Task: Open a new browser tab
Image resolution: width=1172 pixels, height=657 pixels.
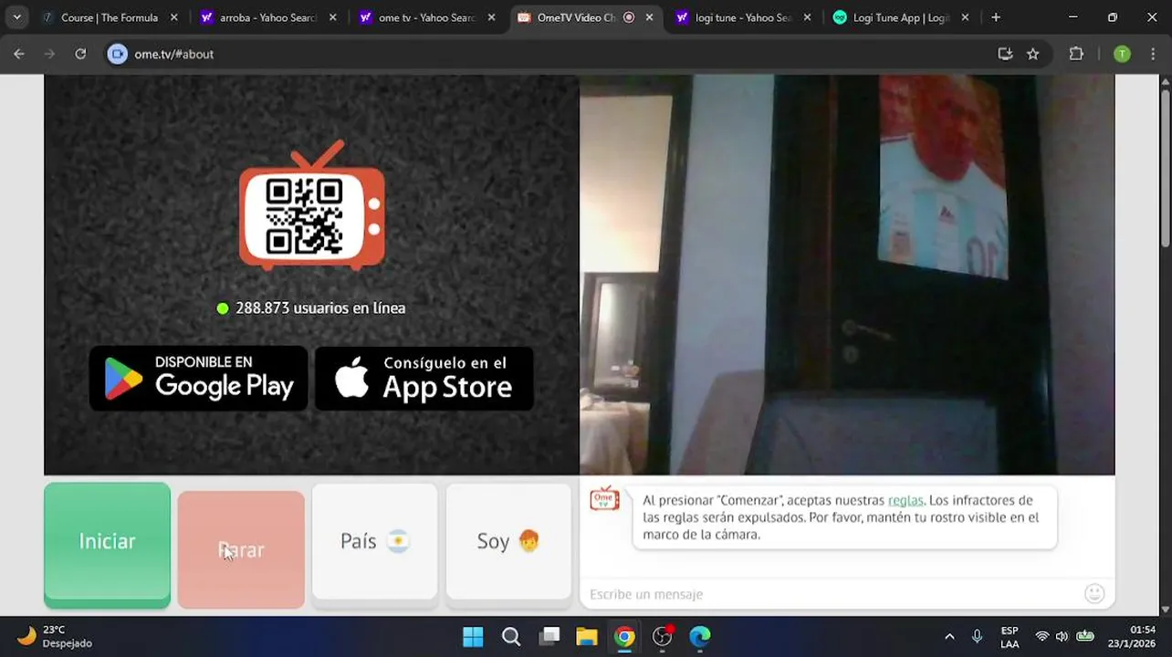Action: [x=996, y=17]
